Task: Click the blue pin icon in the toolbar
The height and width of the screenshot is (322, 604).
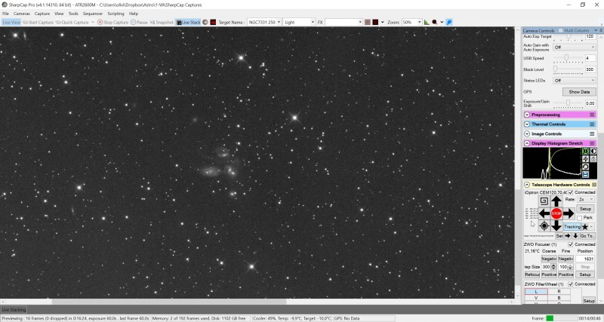Action: (x=449, y=23)
